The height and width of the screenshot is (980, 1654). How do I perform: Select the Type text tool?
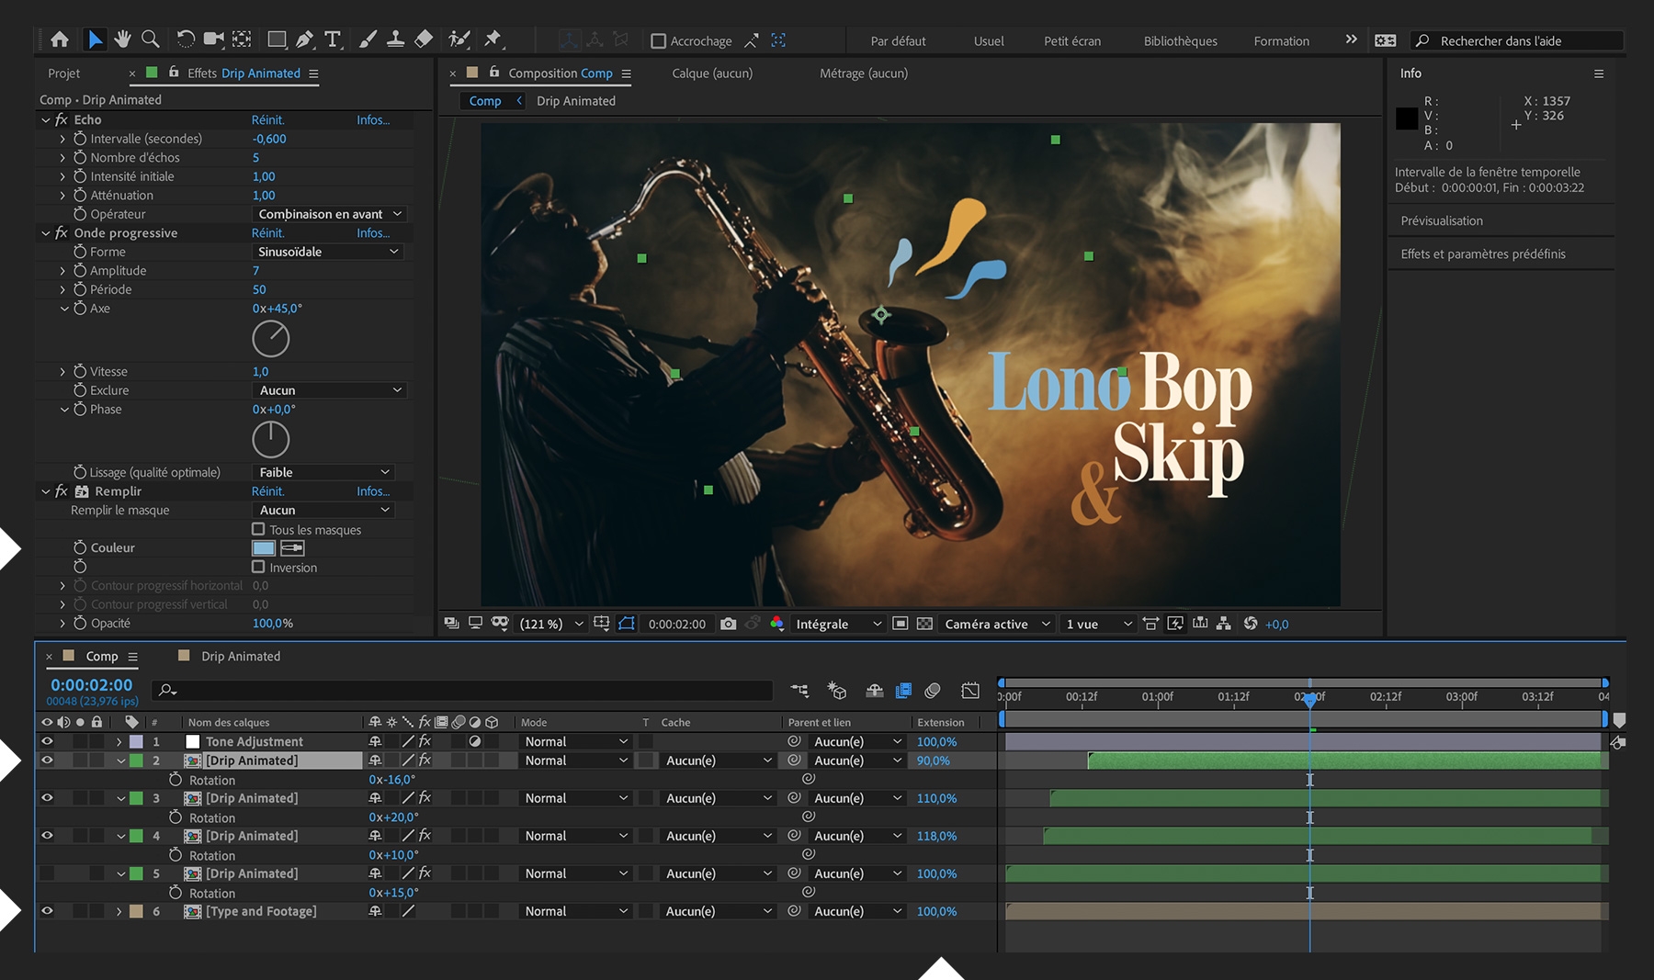pyautogui.click(x=333, y=39)
